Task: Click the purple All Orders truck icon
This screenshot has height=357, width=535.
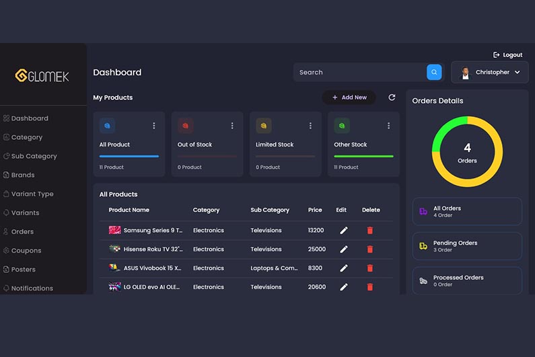Action: (x=423, y=211)
